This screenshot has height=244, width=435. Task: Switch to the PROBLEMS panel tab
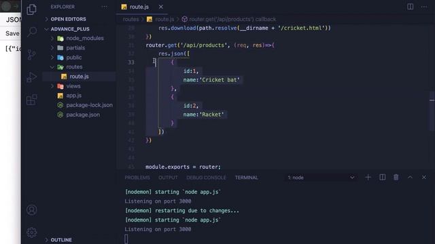coord(137,178)
